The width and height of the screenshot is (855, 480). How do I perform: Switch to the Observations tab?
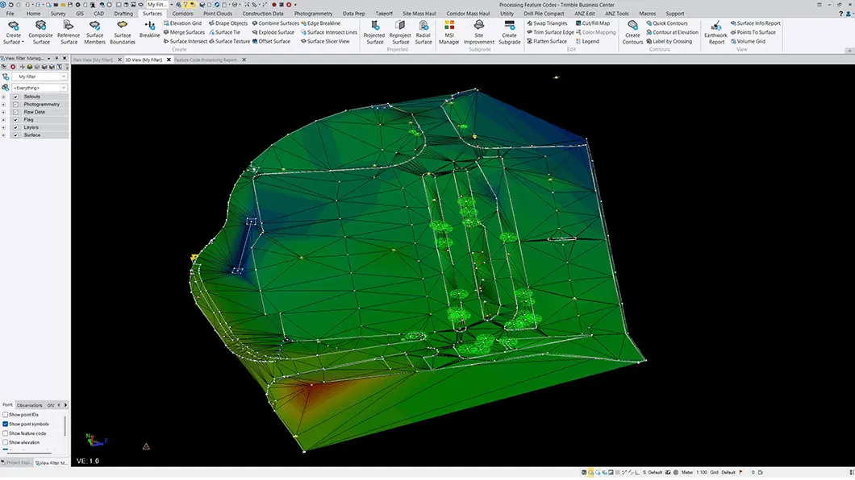point(30,405)
